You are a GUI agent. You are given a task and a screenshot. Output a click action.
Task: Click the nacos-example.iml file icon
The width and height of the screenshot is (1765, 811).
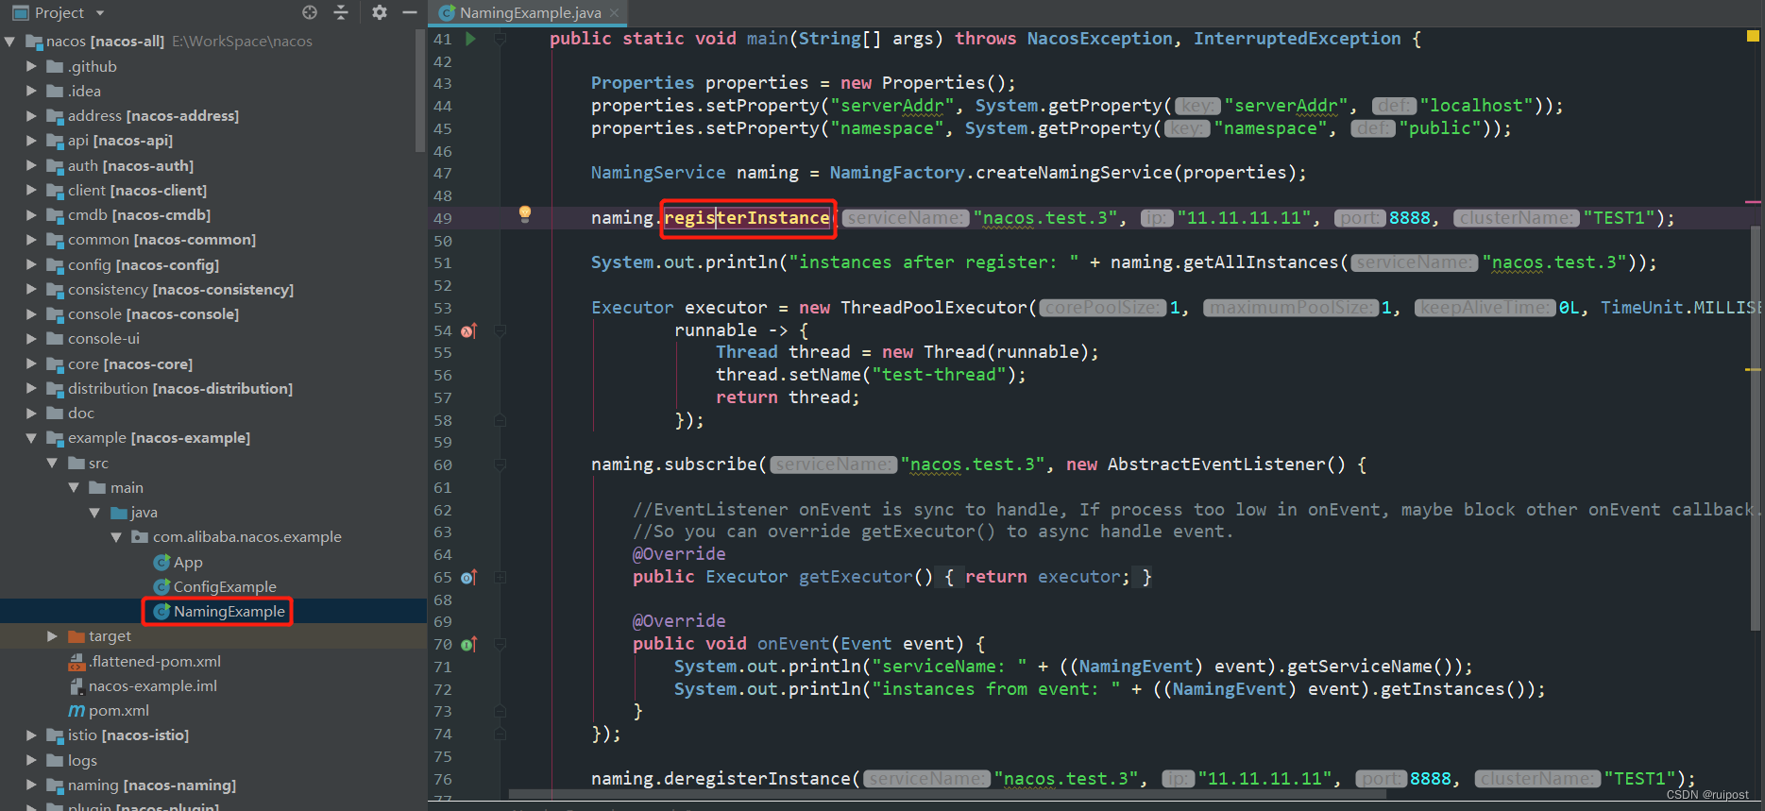pyautogui.click(x=76, y=685)
